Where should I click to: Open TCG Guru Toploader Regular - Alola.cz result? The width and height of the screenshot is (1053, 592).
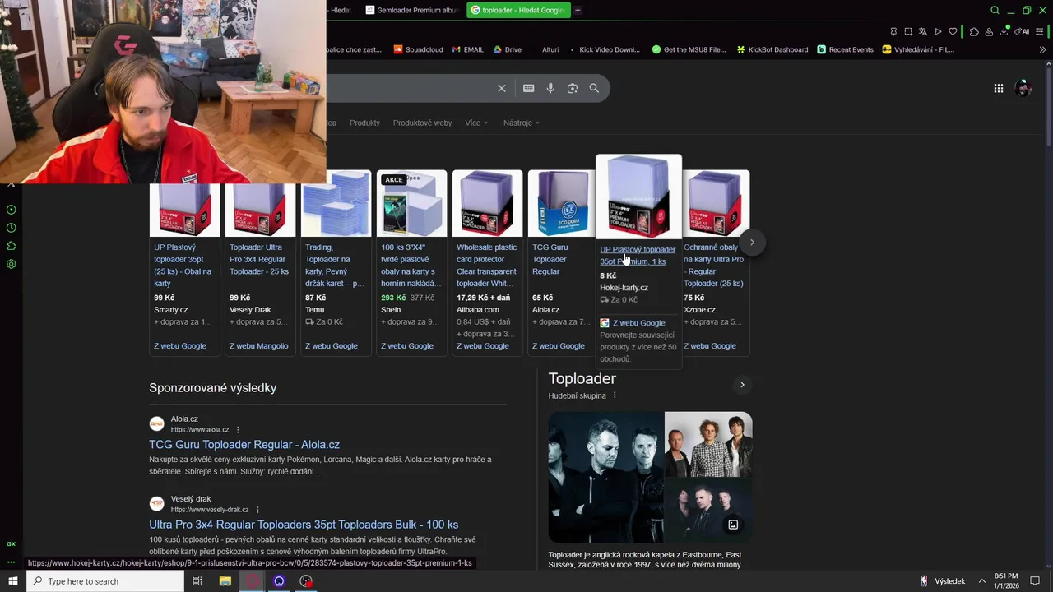click(244, 445)
